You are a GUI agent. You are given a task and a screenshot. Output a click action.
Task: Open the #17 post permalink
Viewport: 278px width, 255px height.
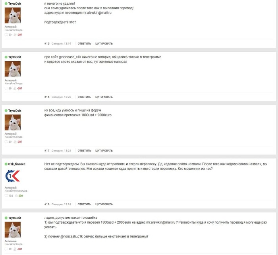(47, 151)
